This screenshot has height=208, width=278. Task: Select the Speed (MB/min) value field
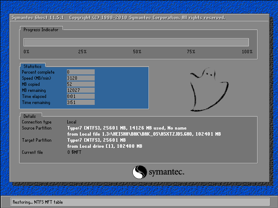pos(80,78)
